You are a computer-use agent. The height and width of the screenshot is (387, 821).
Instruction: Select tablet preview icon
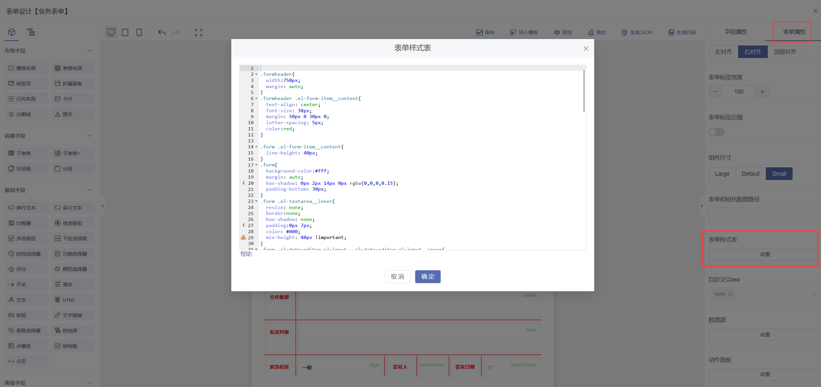point(125,32)
